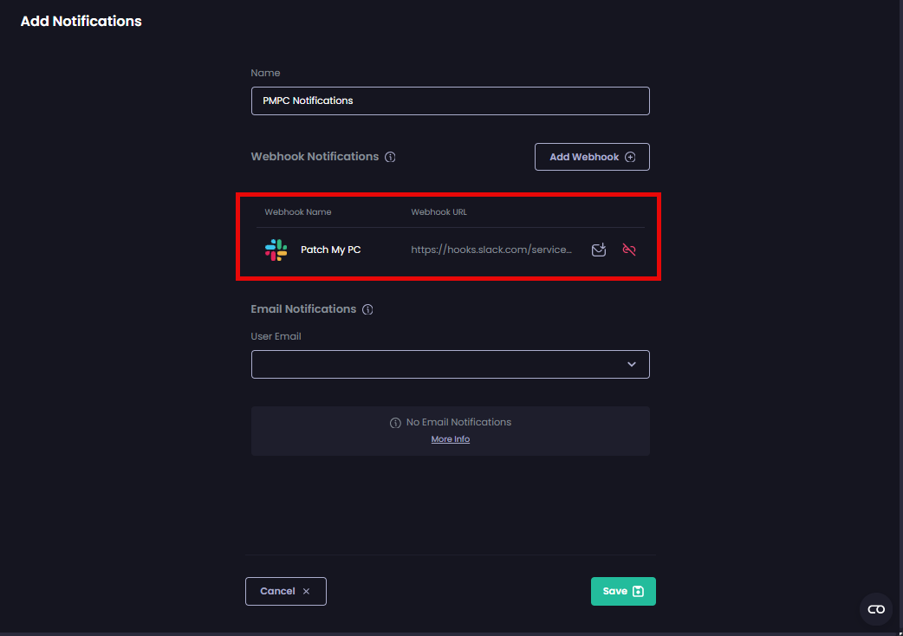This screenshot has height=636, width=903.
Task: Open the info tooltip beside Email Notifications
Action: tap(367, 309)
